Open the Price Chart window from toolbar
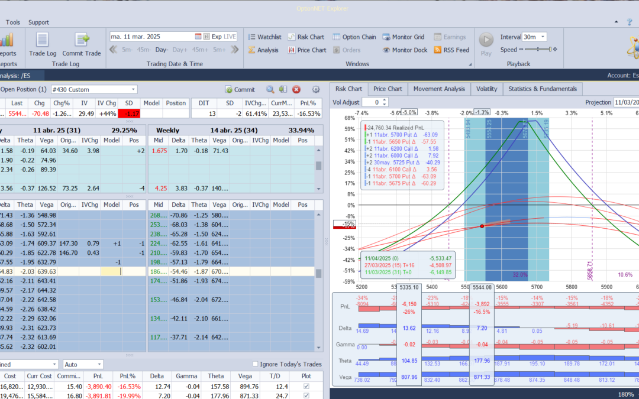The width and height of the screenshot is (639, 399). 307,50
